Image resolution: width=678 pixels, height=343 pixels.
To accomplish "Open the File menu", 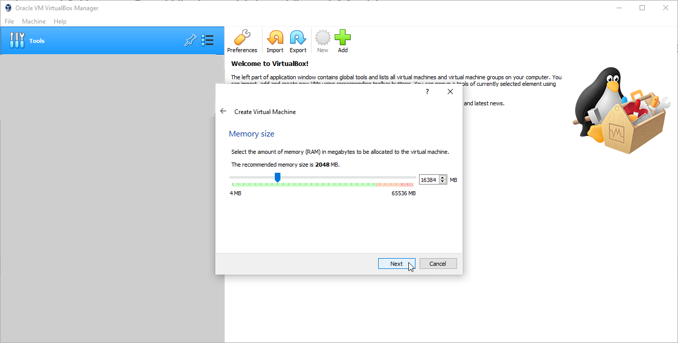I will click(9, 21).
